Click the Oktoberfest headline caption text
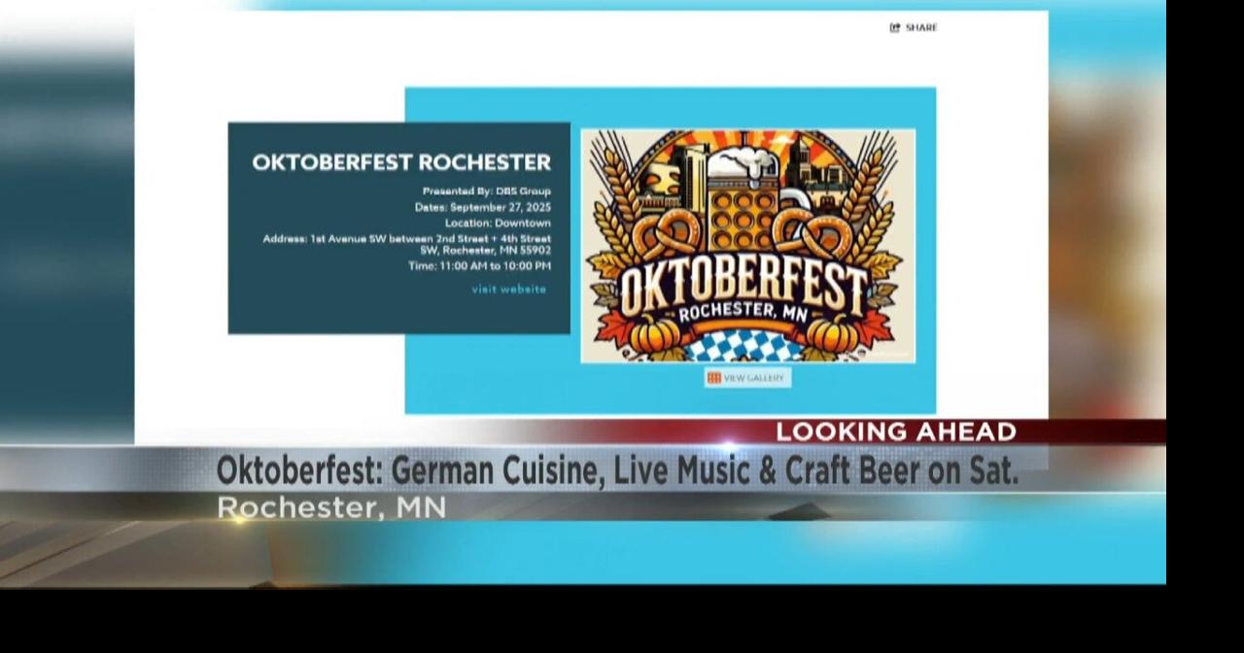The image size is (1244, 653). click(x=620, y=470)
